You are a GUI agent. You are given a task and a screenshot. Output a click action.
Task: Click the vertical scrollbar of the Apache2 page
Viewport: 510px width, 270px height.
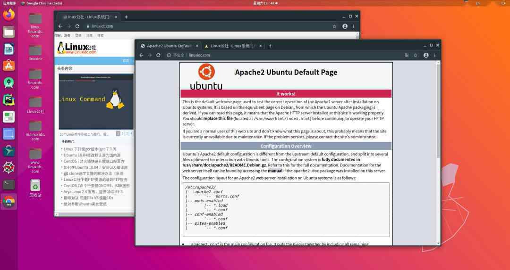pos(438,110)
